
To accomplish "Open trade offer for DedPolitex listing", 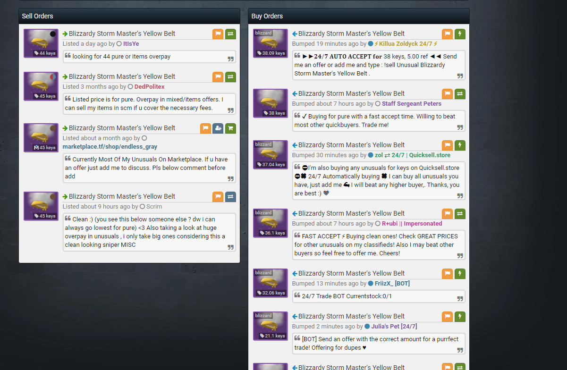I will coord(230,77).
